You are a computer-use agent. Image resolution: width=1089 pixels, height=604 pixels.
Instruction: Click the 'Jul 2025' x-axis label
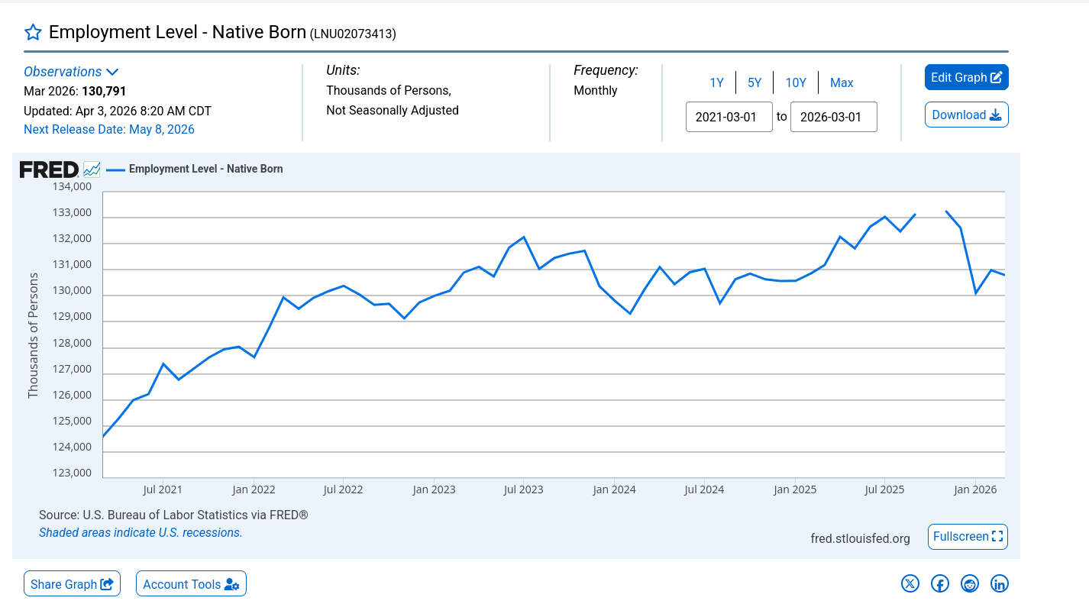point(884,489)
